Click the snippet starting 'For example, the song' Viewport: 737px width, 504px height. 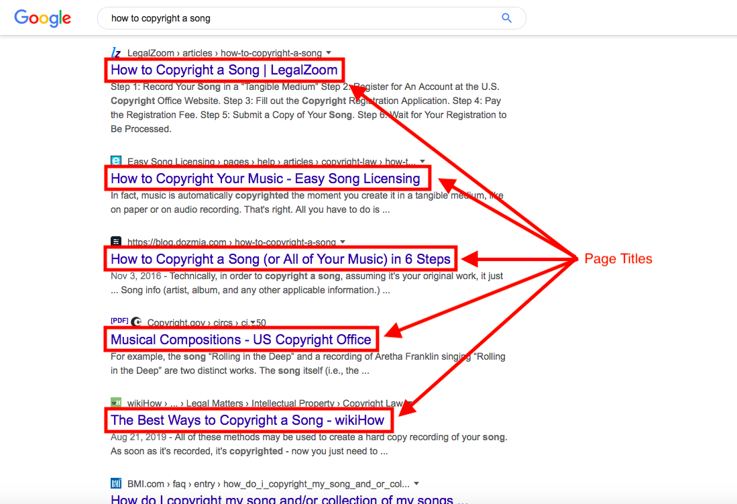click(308, 363)
